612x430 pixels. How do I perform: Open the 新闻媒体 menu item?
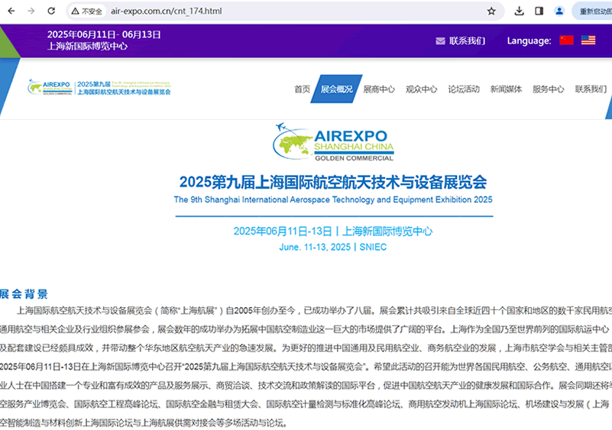pyautogui.click(x=506, y=89)
